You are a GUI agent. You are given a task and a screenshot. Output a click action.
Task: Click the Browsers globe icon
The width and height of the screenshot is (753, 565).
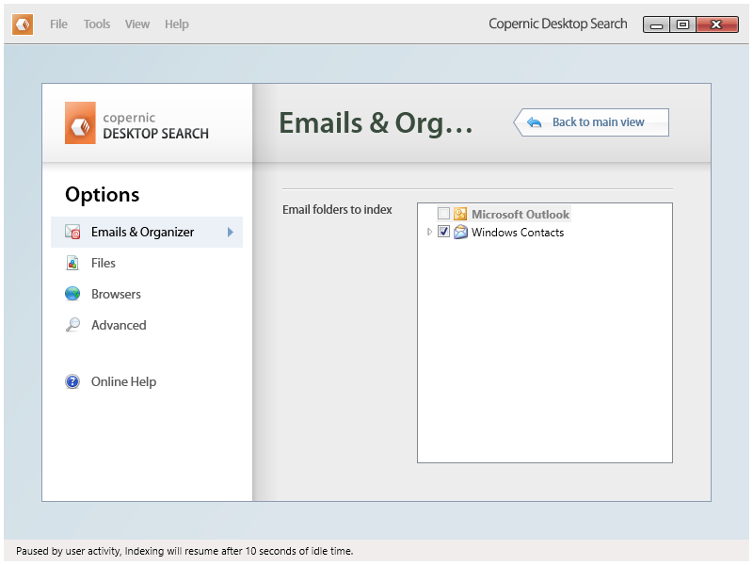[x=72, y=294]
